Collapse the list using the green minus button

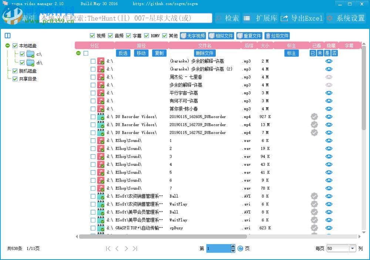tap(78, 53)
